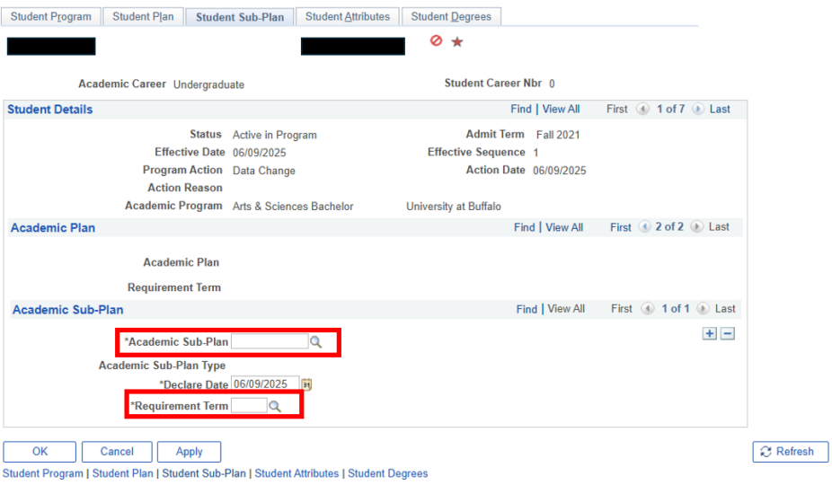This screenshot has width=832, height=485.
Task: Click View All in Academic Sub-Plan header
Action: coord(566,309)
